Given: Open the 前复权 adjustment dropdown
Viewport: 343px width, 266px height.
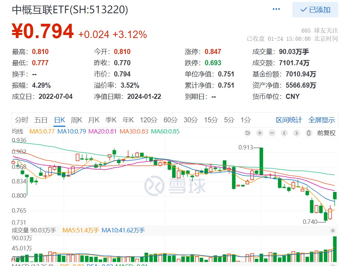Looking at the screenshot, I should pos(326,133).
